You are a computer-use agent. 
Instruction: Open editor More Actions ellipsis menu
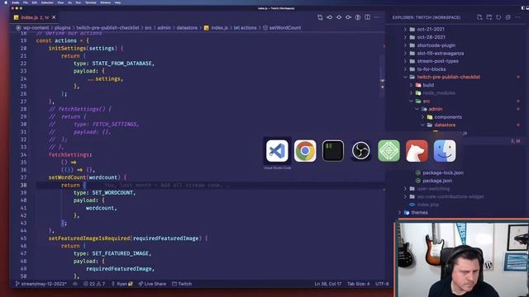[x=377, y=17]
